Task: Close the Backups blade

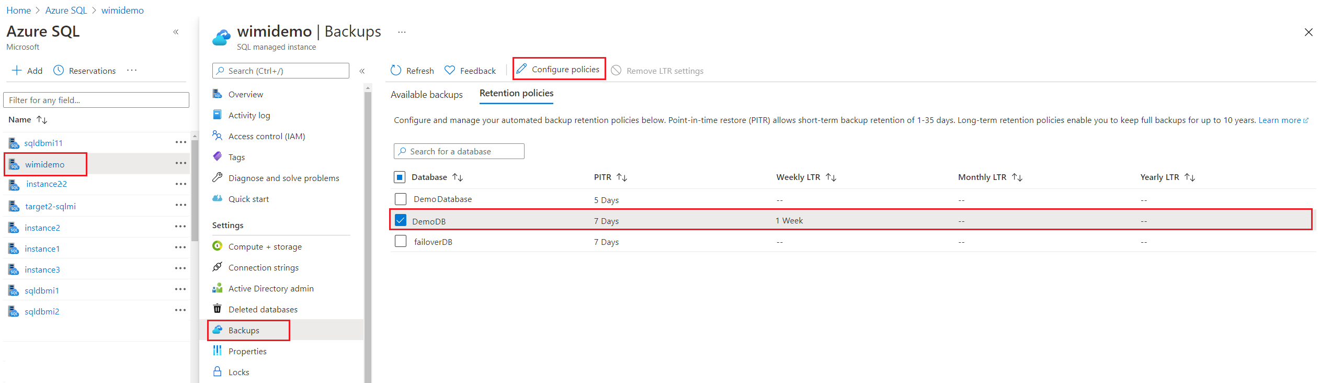Action: (x=1308, y=32)
